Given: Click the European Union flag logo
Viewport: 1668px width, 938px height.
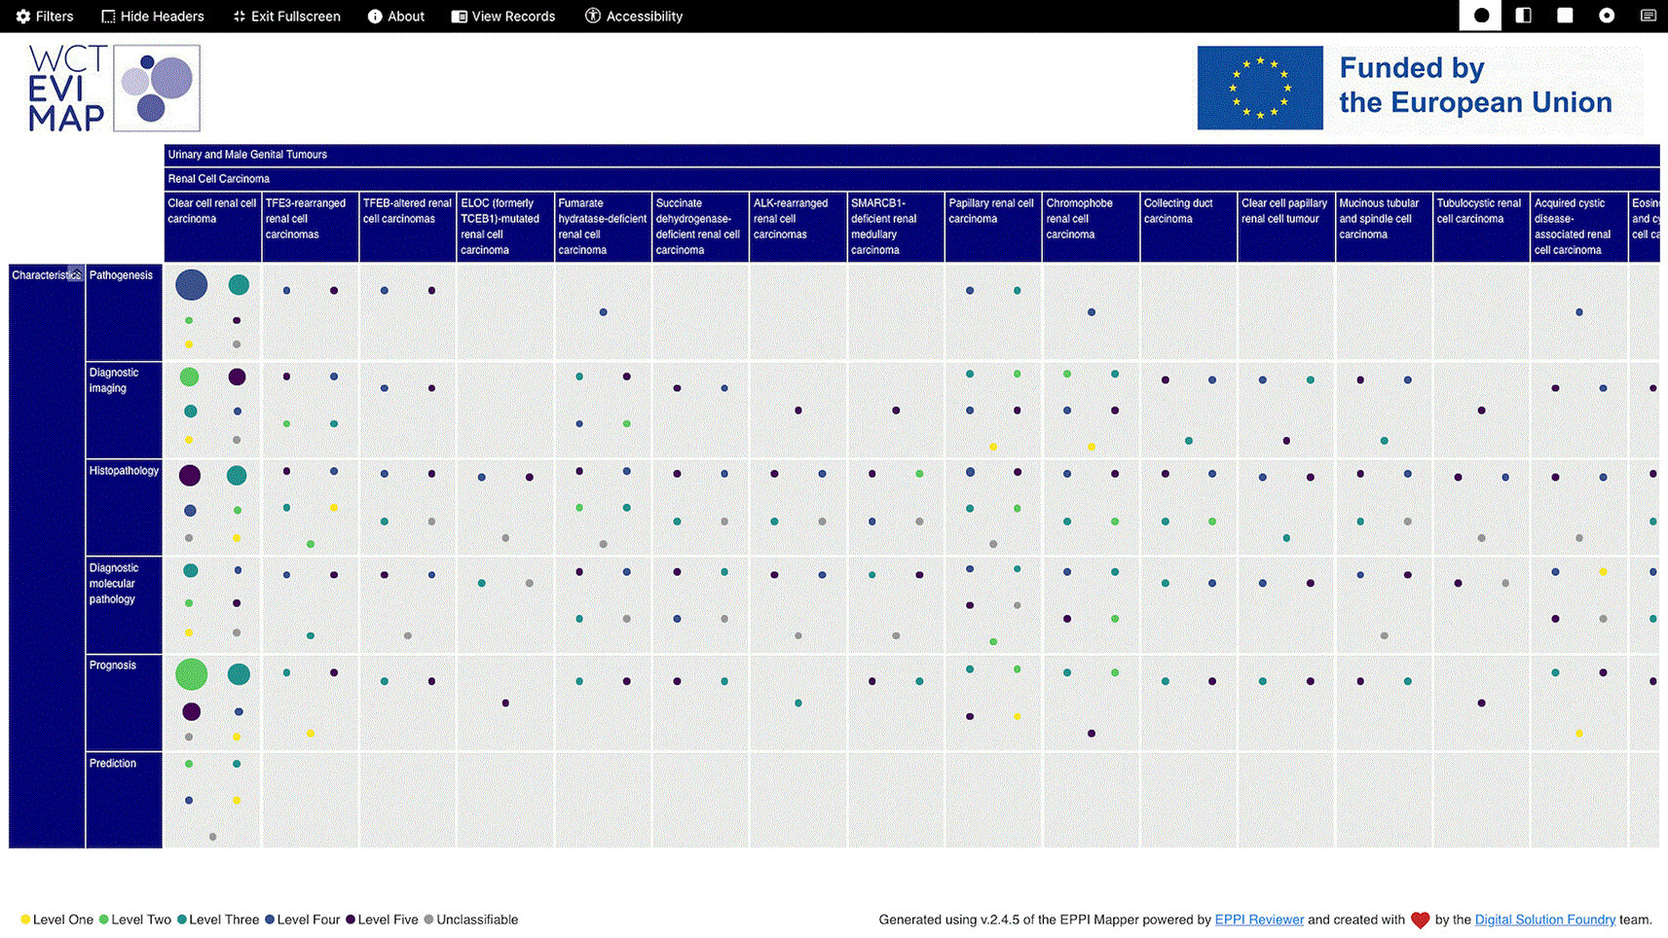Looking at the screenshot, I should [x=1260, y=88].
